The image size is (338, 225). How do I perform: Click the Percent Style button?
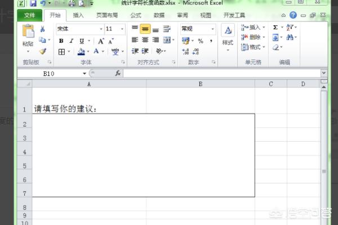(x=200, y=41)
